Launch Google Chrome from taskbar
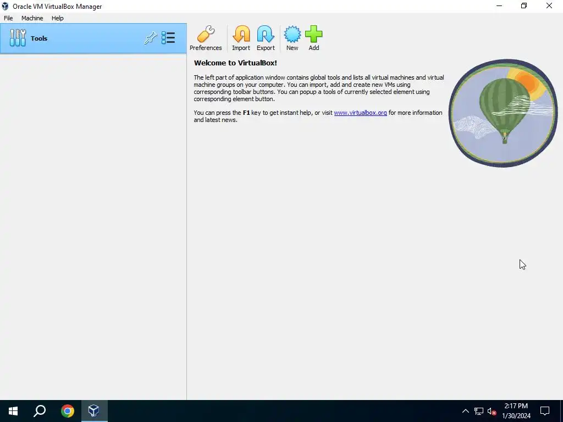The height and width of the screenshot is (422, 563). [67, 411]
